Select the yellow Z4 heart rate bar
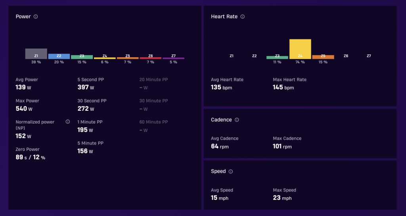 pos(300,49)
